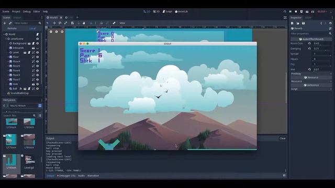Open the Scene menu
The height and width of the screenshot is (188, 335).
(6, 11)
